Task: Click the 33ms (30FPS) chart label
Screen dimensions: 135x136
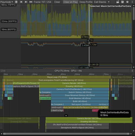Action: click(x=9, y=21)
